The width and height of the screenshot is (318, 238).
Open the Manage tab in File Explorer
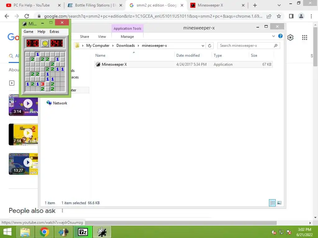click(127, 37)
